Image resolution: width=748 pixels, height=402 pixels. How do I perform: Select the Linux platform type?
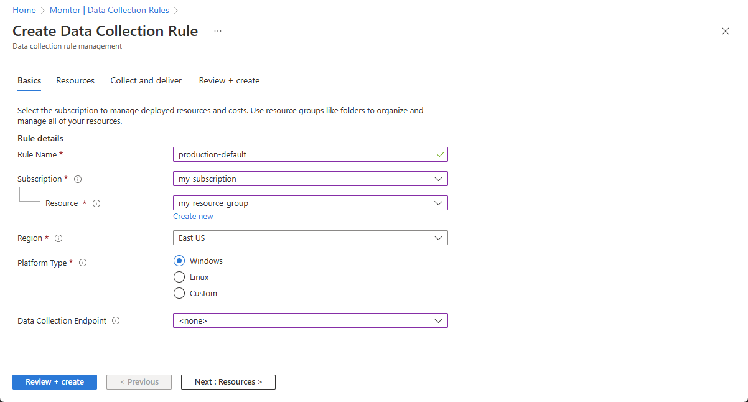[179, 278]
